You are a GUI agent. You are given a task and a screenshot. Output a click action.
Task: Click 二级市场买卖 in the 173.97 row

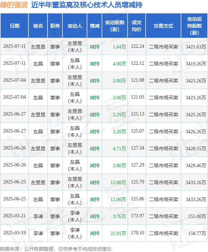pos(163,216)
